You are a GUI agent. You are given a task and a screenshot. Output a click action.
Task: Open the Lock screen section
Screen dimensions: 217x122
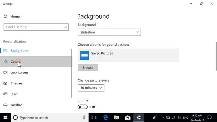(x=19, y=72)
